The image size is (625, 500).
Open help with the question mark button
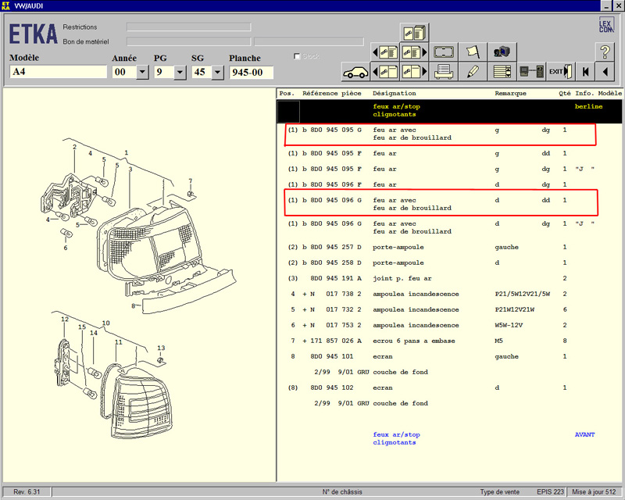coord(605,52)
